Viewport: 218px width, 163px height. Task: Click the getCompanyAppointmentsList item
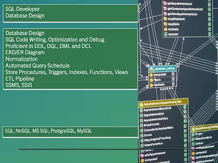(185, 9)
